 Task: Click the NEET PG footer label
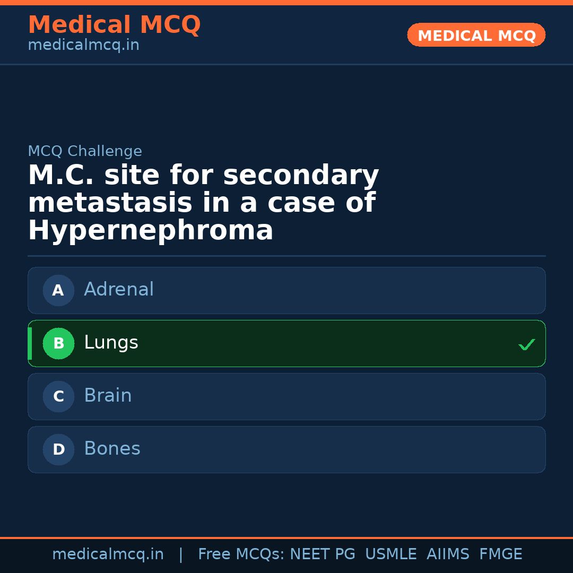pyautogui.click(x=322, y=553)
